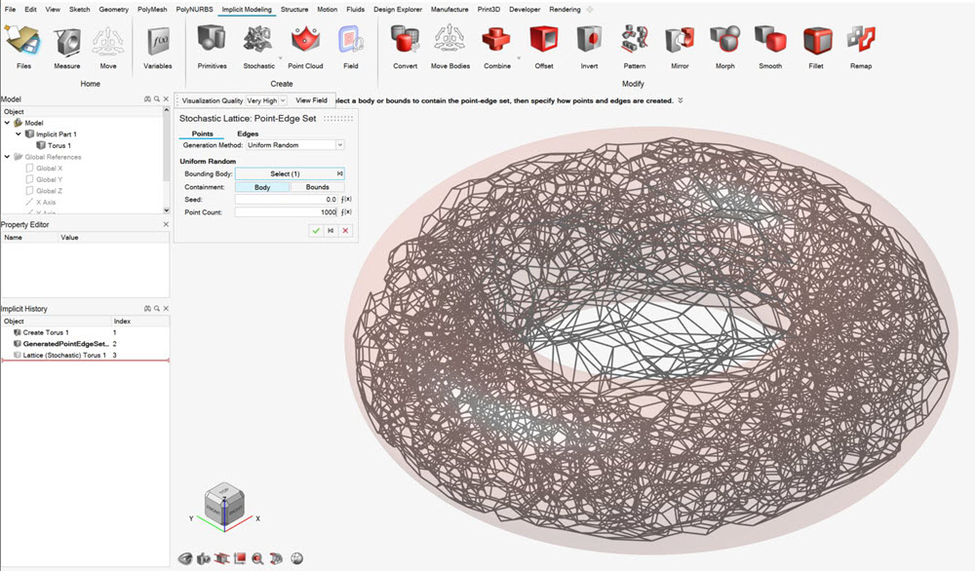The width and height of the screenshot is (976, 571).
Task: Toggle the View Field option
Action: (x=311, y=100)
